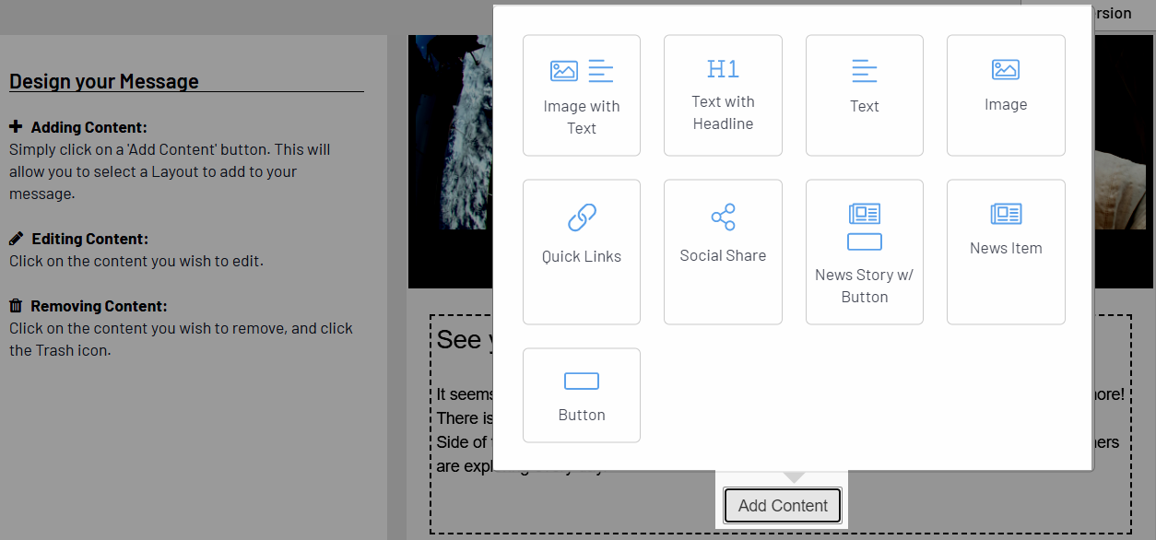
Task: Click the "News Item" label
Action: tap(1006, 248)
